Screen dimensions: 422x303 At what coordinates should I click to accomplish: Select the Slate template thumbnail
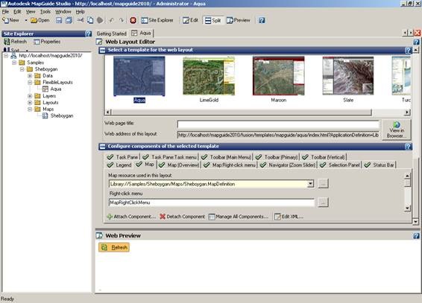348,76
